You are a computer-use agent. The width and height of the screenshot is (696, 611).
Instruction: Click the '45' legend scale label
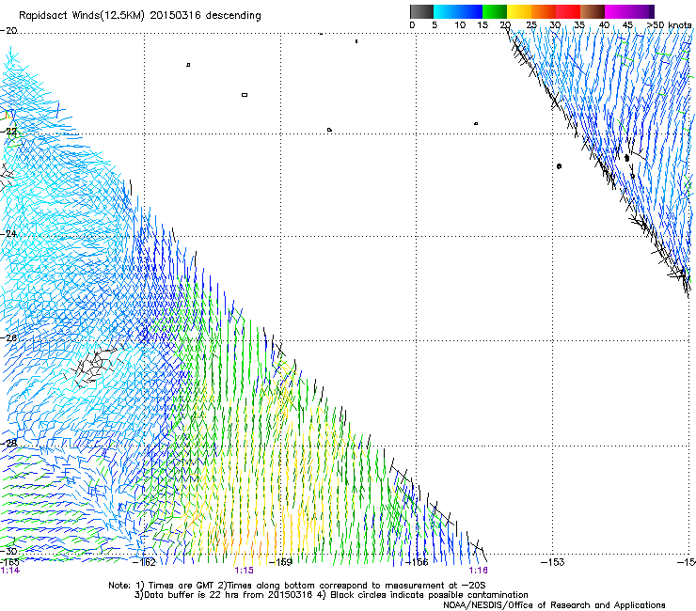627,24
